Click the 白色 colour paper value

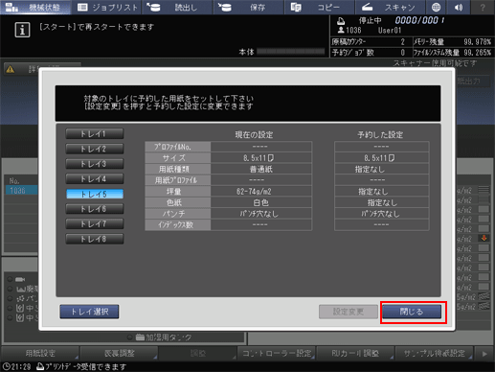coord(261,202)
